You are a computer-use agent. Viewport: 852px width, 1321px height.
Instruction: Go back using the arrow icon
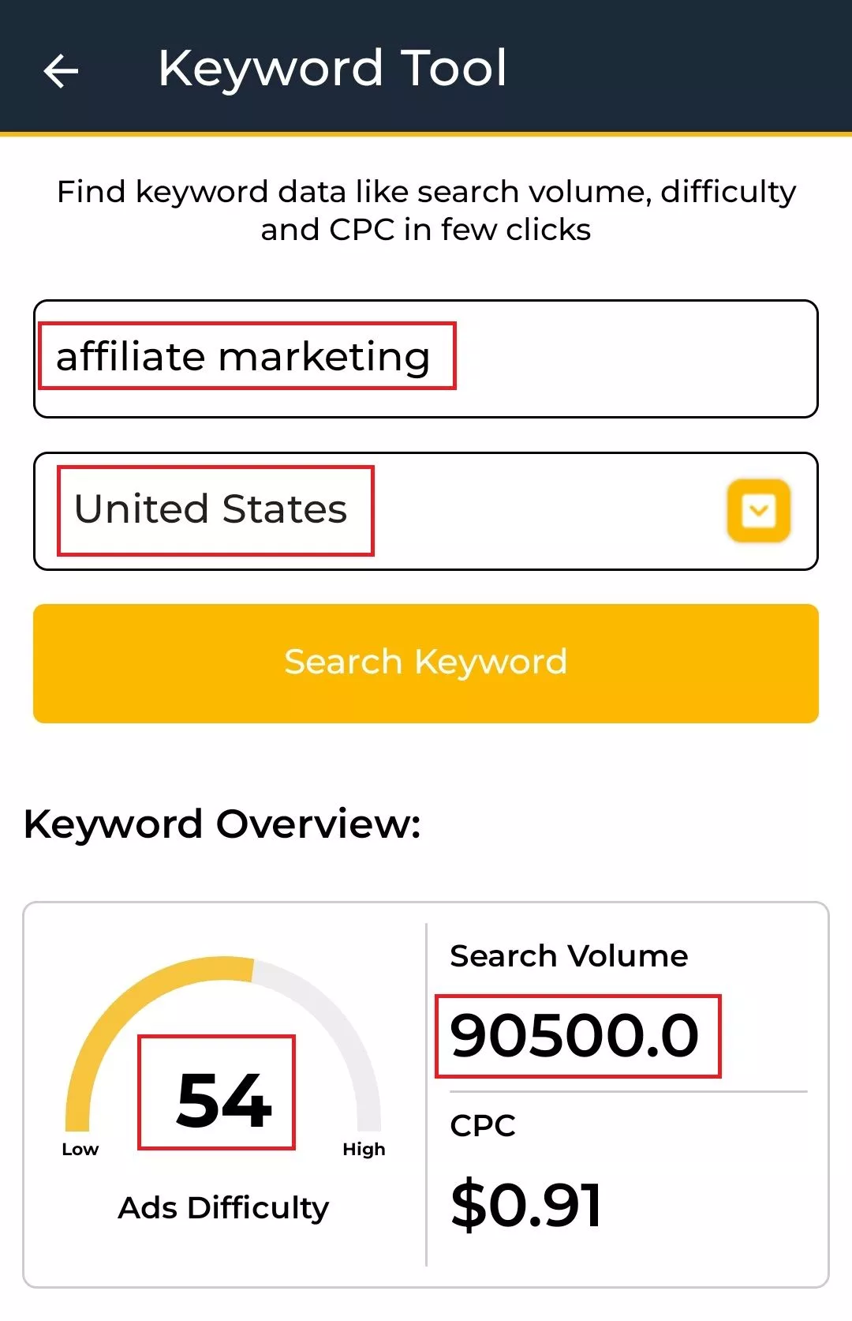(x=61, y=70)
